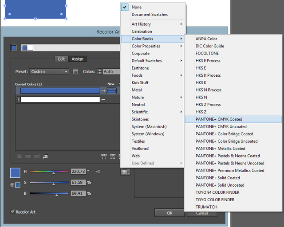Screen dimensions: 284x227
Task: Click the swatch library limit icon button
Action: (125, 172)
